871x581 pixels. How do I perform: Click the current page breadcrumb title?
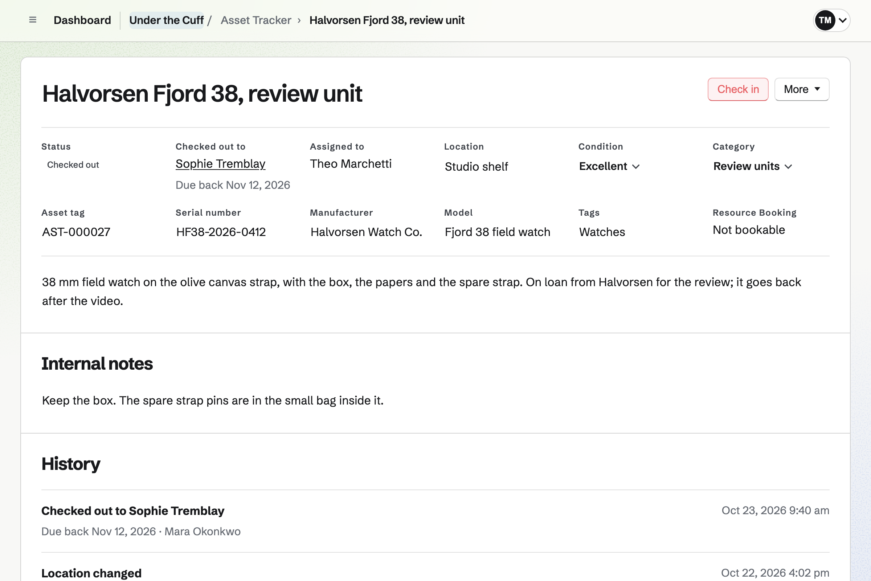[387, 20]
